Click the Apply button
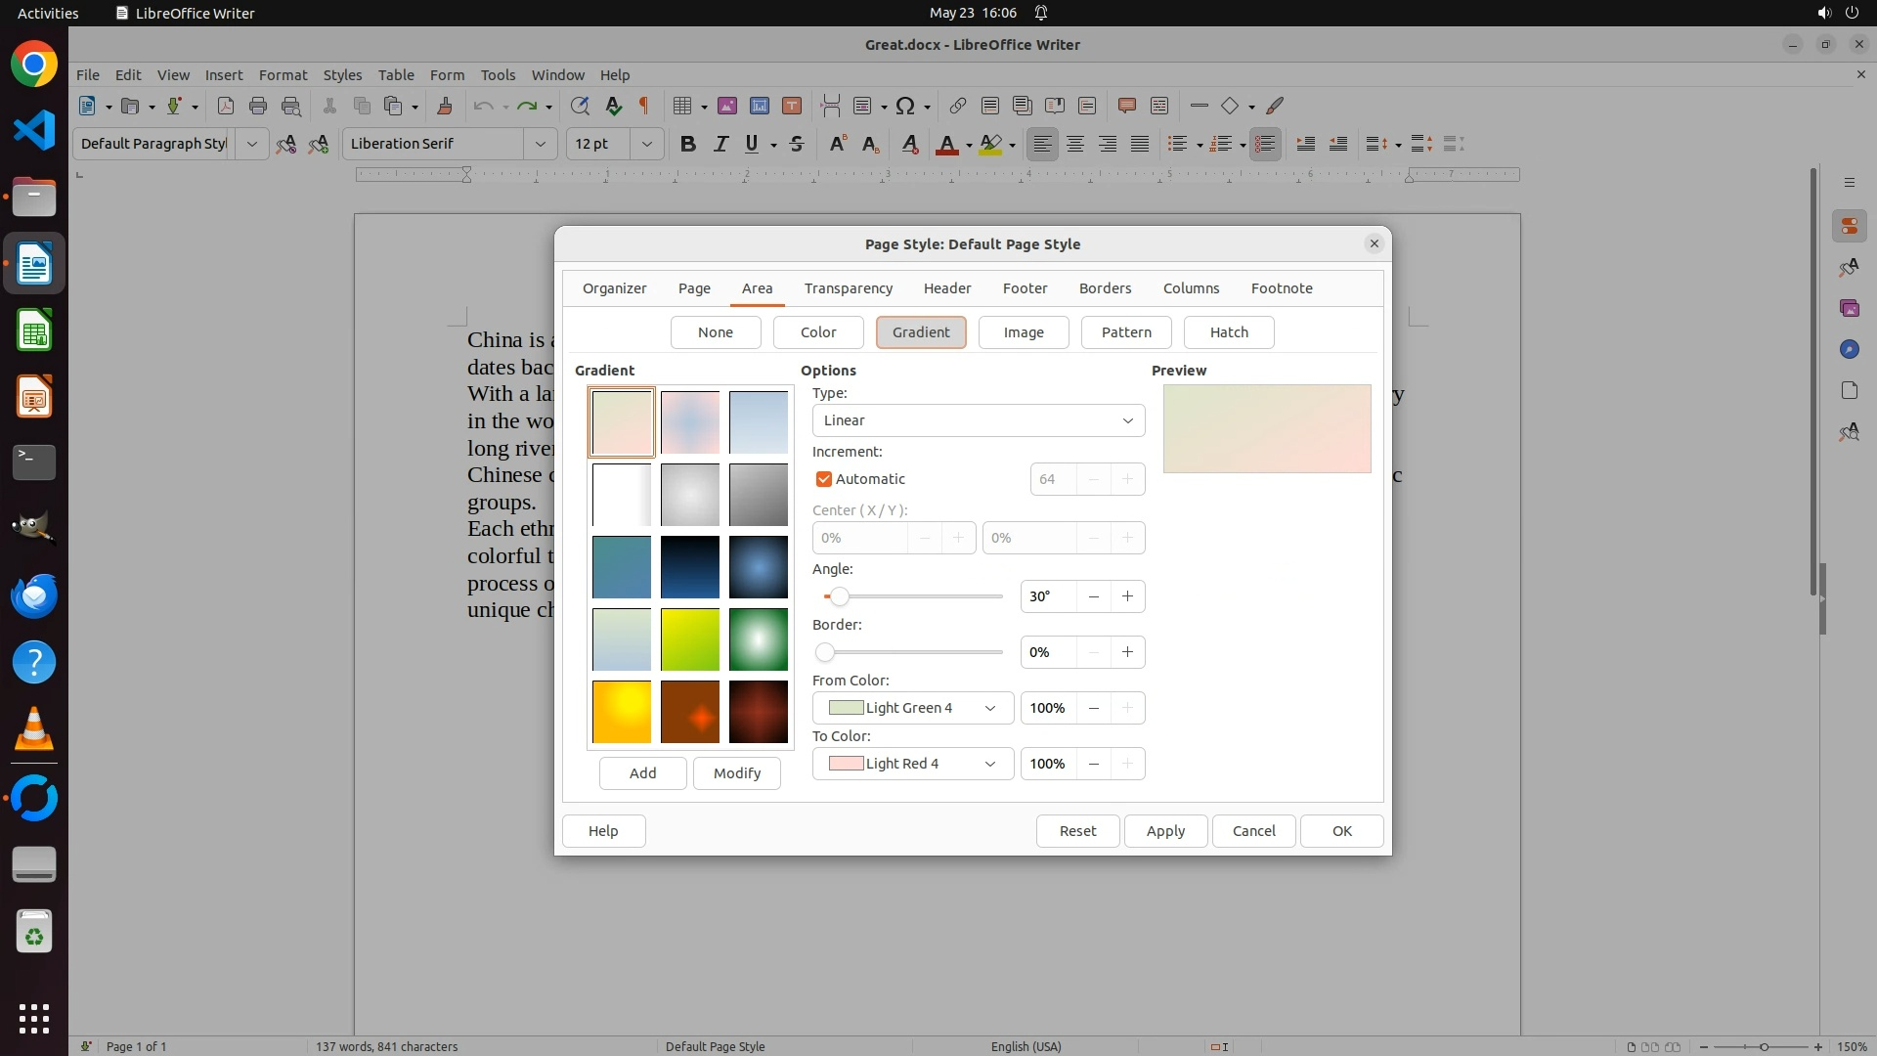The image size is (1877, 1056). tap(1165, 831)
